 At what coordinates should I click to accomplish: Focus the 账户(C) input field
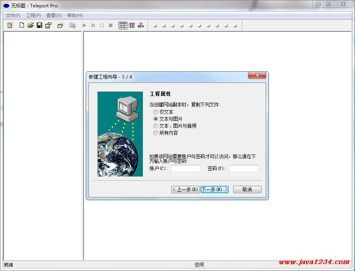click(x=186, y=168)
